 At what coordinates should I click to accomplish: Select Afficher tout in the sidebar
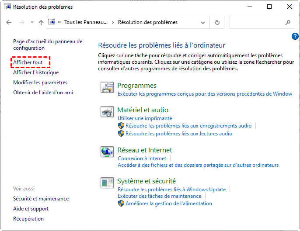28,62
